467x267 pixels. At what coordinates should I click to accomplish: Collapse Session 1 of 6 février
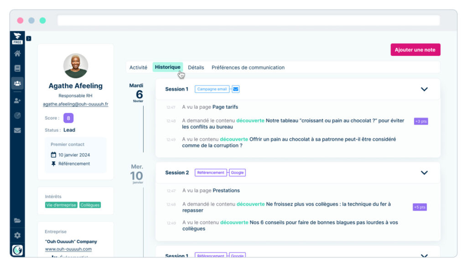(424, 89)
